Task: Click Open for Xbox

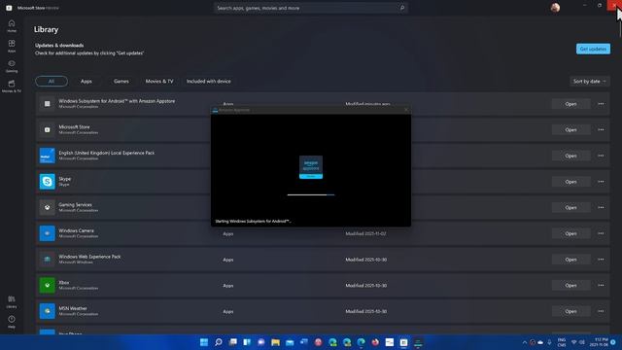Action: 570,285
